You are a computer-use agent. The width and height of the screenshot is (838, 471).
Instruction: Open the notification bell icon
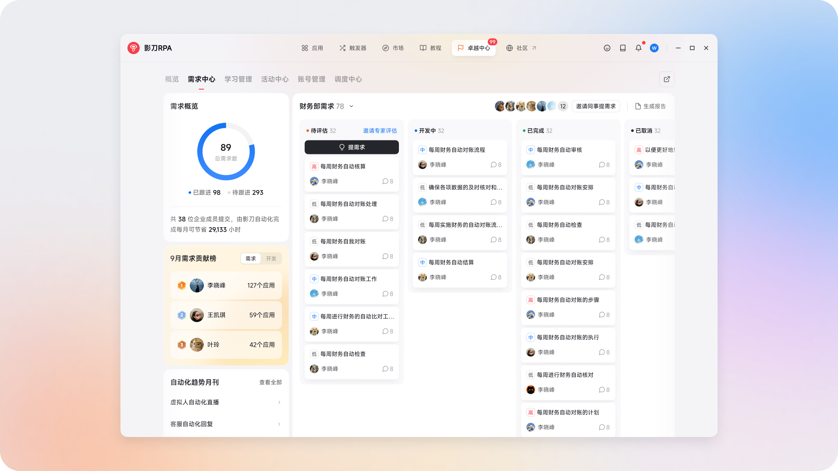pyautogui.click(x=638, y=48)
